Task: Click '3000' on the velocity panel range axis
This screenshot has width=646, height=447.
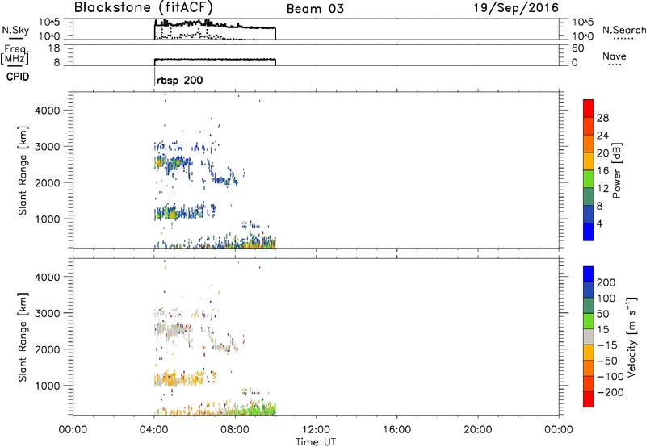Action: point(48,313)
